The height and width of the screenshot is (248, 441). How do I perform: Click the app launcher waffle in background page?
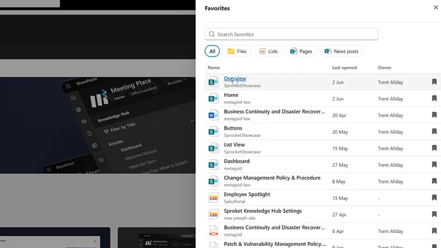click(68, 86)
